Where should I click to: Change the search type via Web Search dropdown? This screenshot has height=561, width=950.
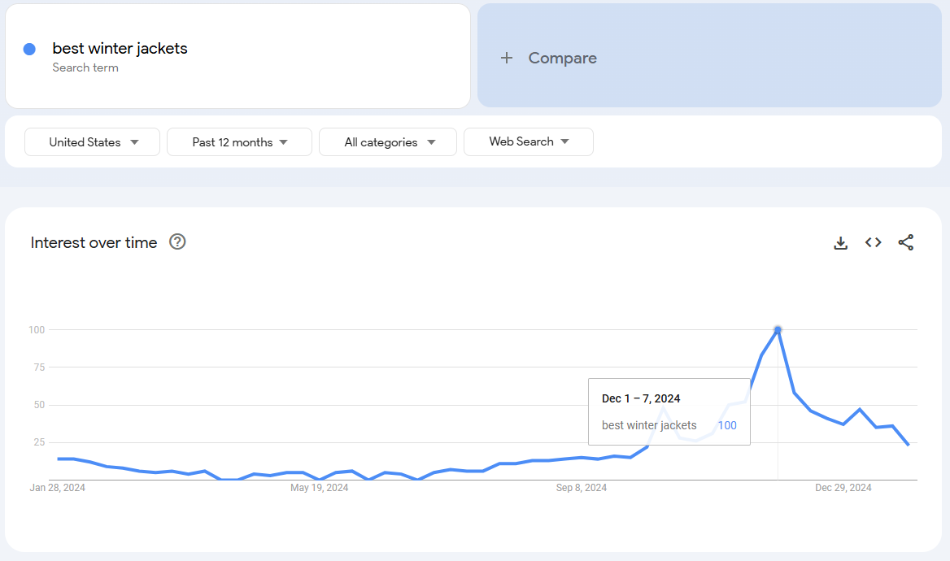point(528,141)
